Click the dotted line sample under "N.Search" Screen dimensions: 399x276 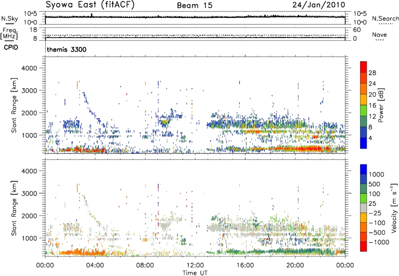(386, 23)
